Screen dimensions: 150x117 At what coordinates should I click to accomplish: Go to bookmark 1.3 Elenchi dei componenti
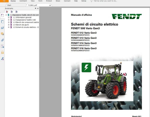(x=26, y=22)
